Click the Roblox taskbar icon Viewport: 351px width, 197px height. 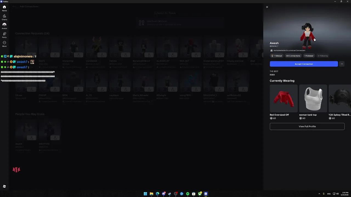(206, 194)
